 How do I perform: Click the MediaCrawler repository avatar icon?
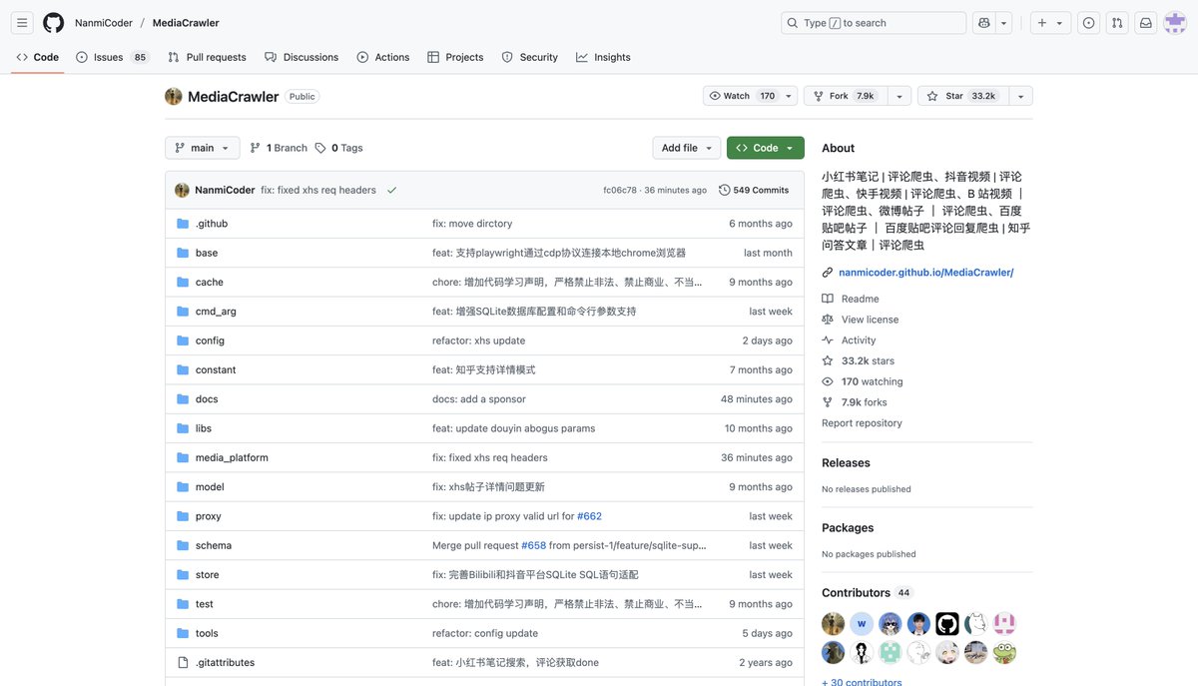(174, 96)
